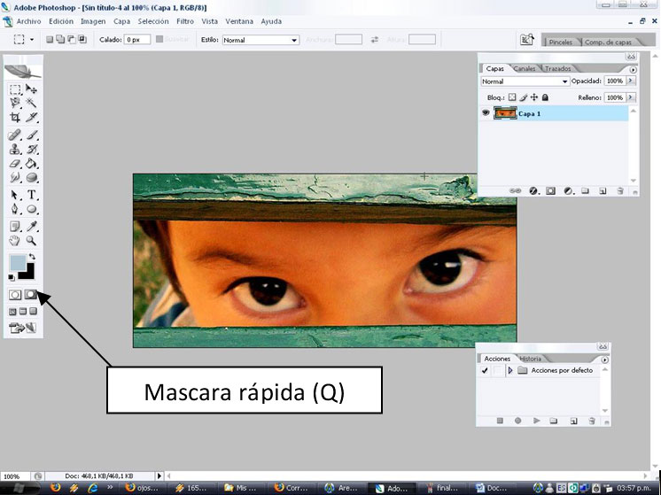Select the Notes tool
Screen dimensions: 661x495
[x=15, y=227]
